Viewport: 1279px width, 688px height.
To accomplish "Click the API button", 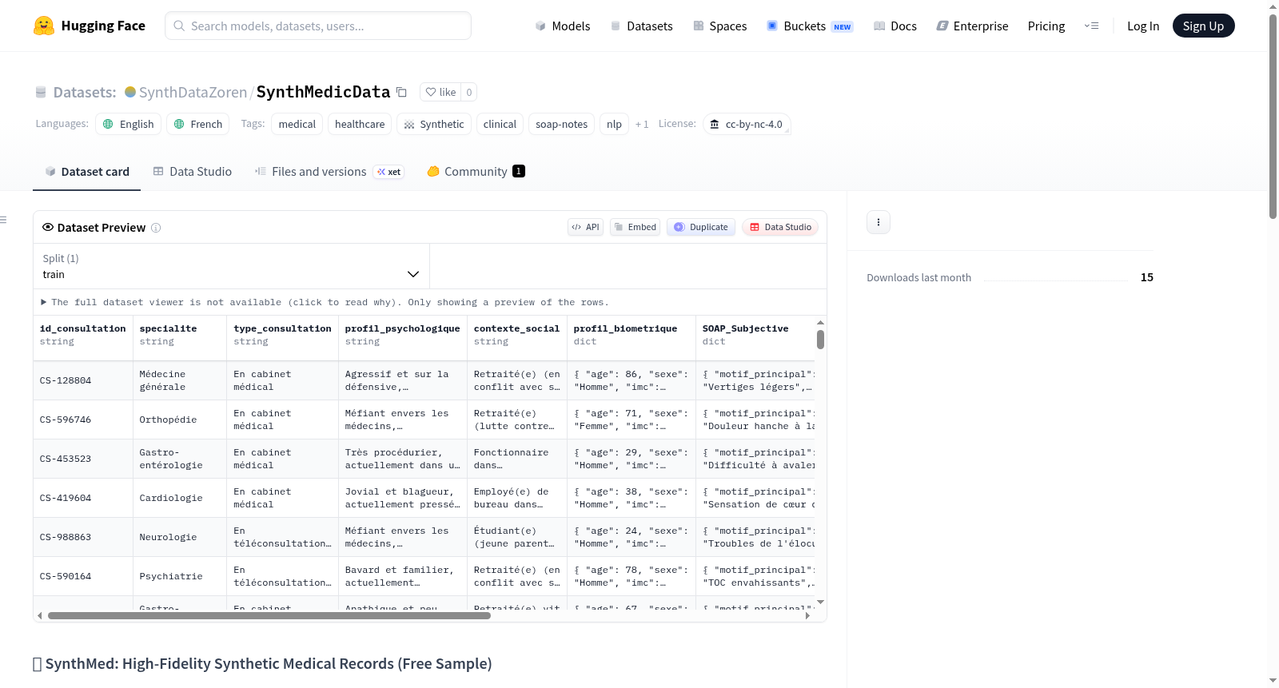I will click(x=585, y=227).
